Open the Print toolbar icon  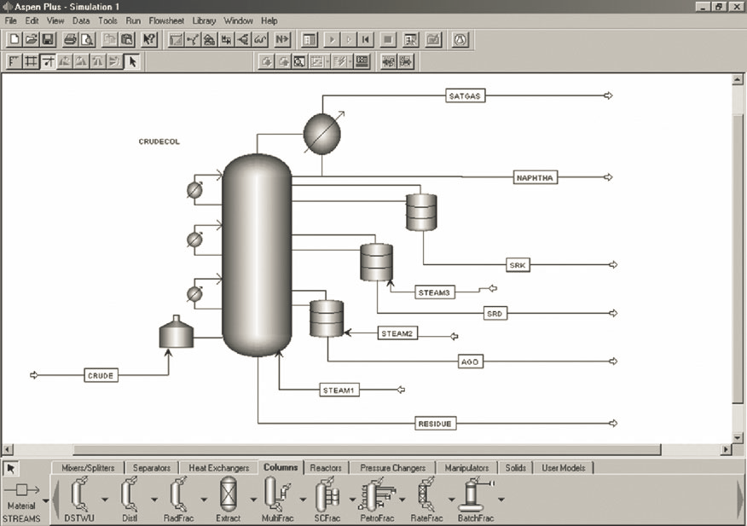pyautogui.click(x=70, y=39)
